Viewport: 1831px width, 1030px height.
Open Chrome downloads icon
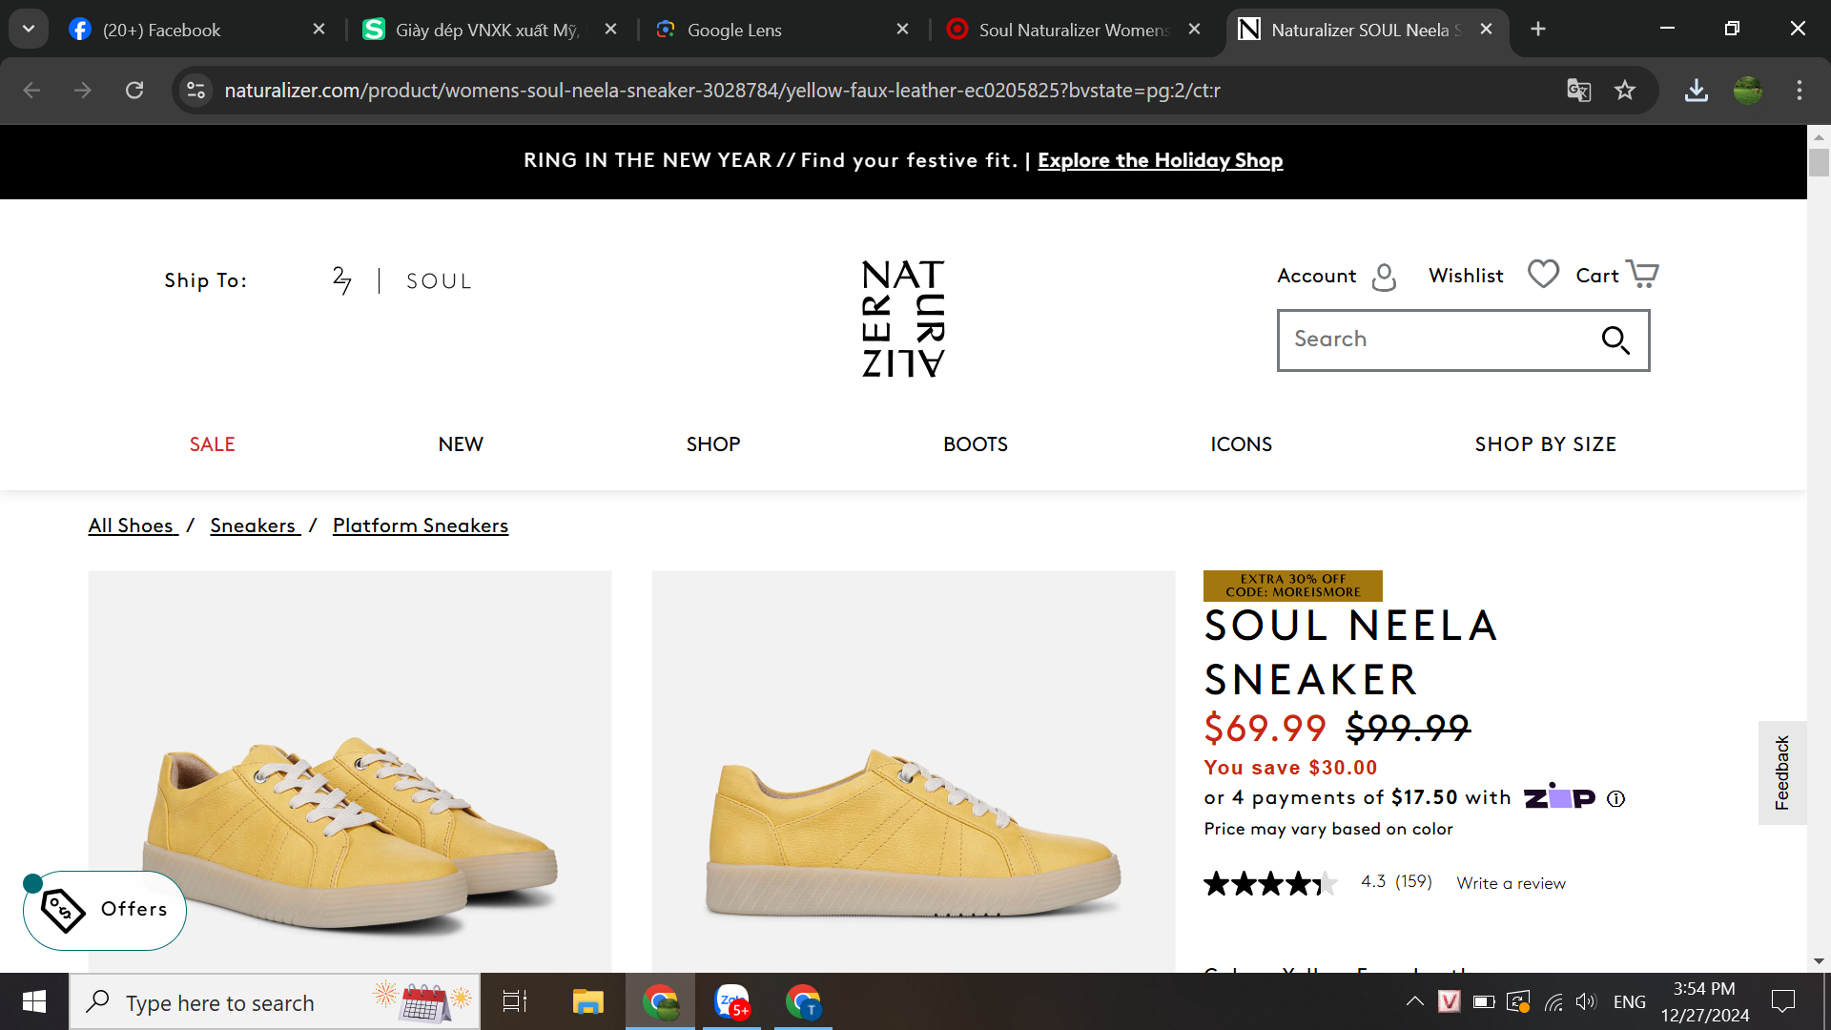tap(1696, 91)
